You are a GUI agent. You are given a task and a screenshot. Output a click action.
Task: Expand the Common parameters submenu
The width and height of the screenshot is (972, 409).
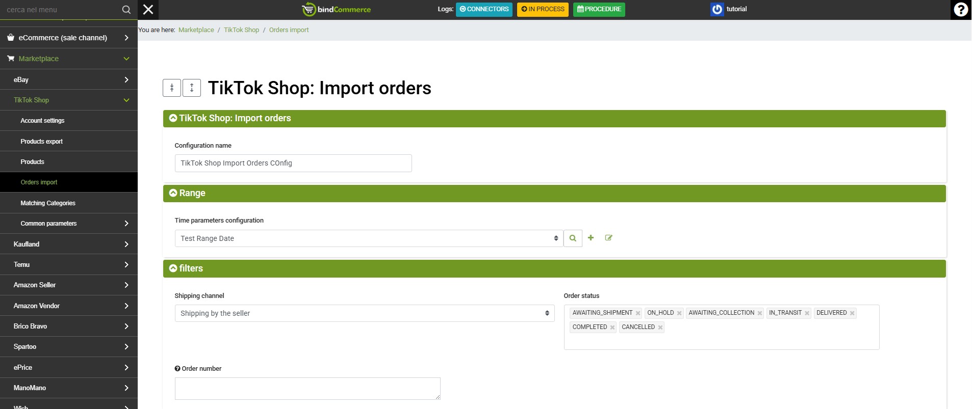[69, 224]
